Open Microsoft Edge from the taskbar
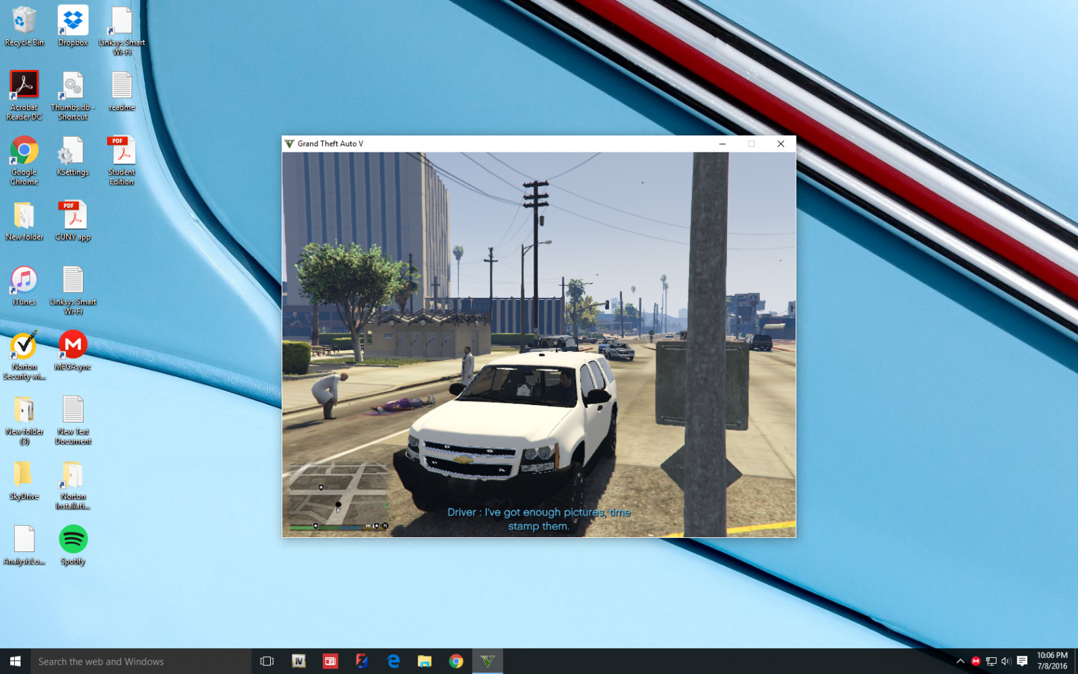Viewport: 1078px width, 674px height. pos(393,661)
